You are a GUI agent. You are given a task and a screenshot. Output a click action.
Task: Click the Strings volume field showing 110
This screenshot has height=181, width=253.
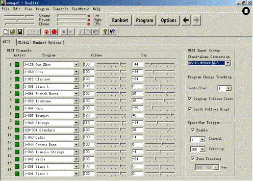[x=88, y=123]
